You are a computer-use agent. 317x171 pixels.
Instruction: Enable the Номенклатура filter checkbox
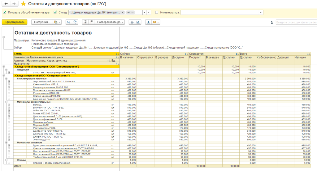[x=157, y=12]
